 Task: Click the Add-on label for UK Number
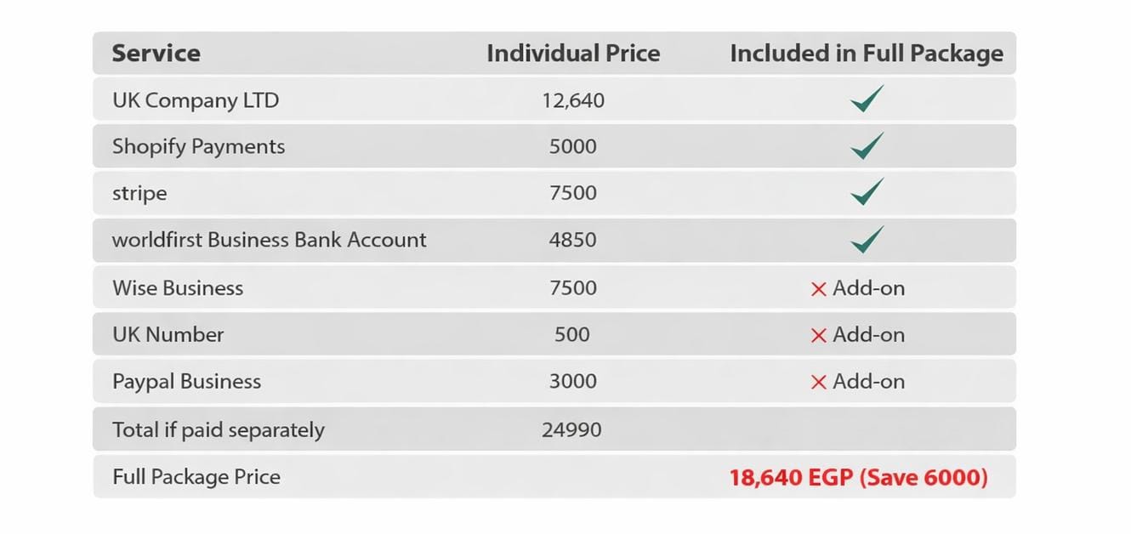[868, 335]
